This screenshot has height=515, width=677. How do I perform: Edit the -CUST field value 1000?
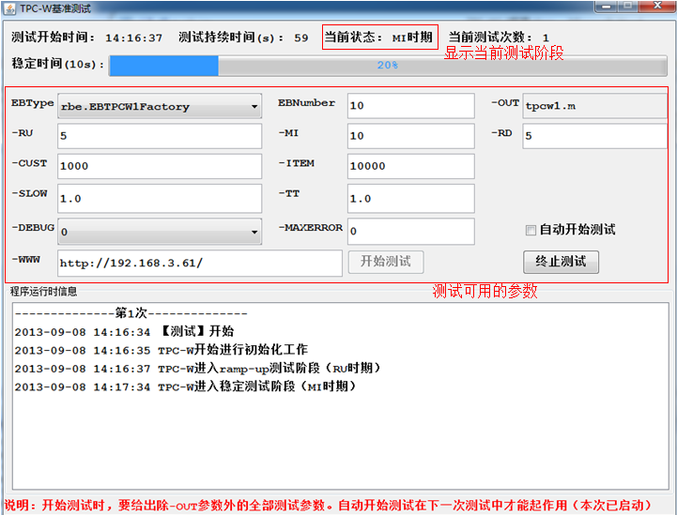[x=160, y=166]
